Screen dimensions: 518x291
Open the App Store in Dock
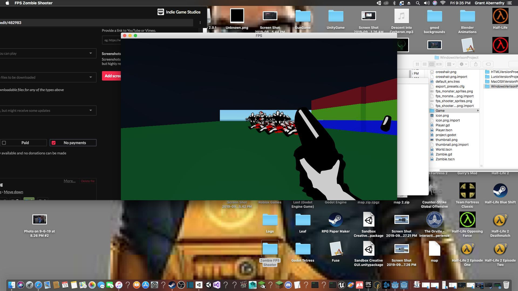pyautogui.click(x=145, y=285)
